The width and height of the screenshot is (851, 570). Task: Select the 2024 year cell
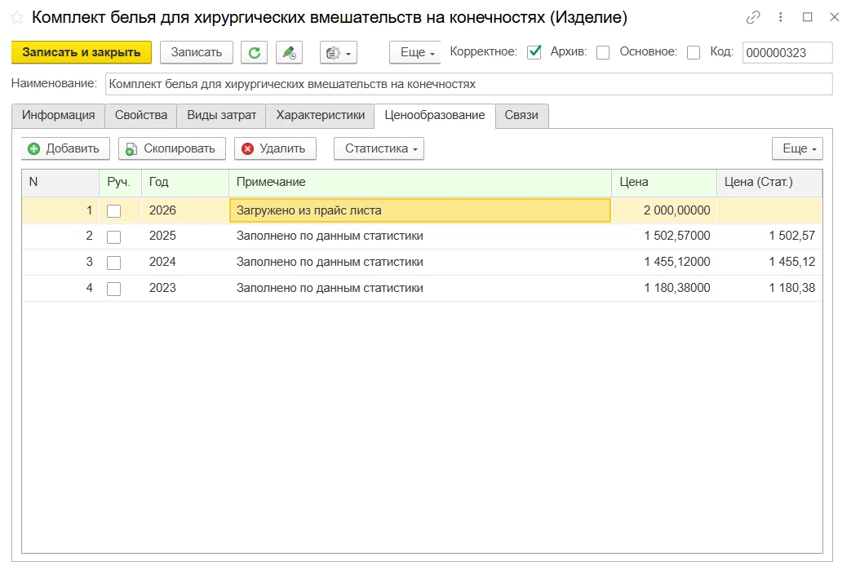(185, 262)
